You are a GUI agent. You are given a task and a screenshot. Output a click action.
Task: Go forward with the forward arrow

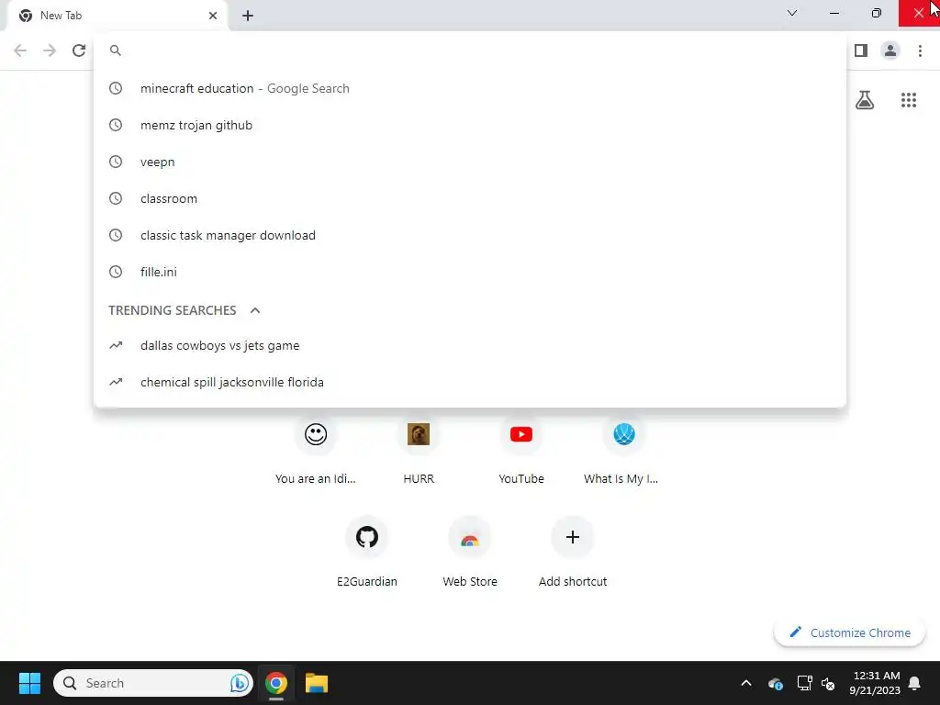[50, 50]
